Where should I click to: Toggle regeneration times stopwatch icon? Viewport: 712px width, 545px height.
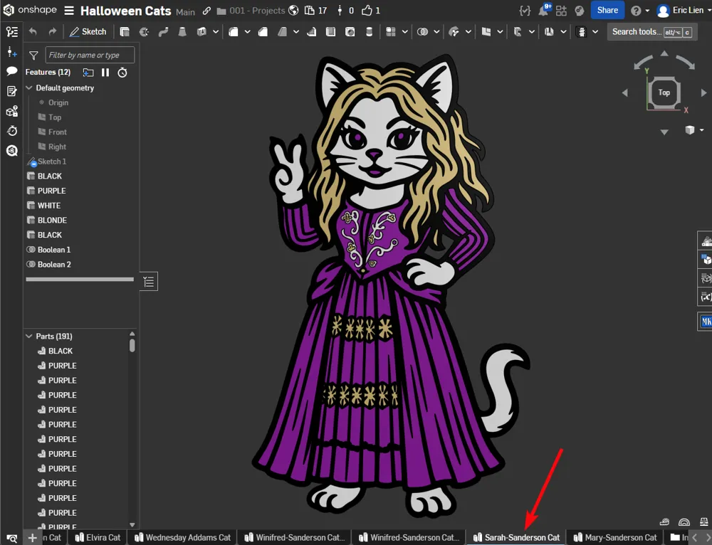[x=122, y=72]
